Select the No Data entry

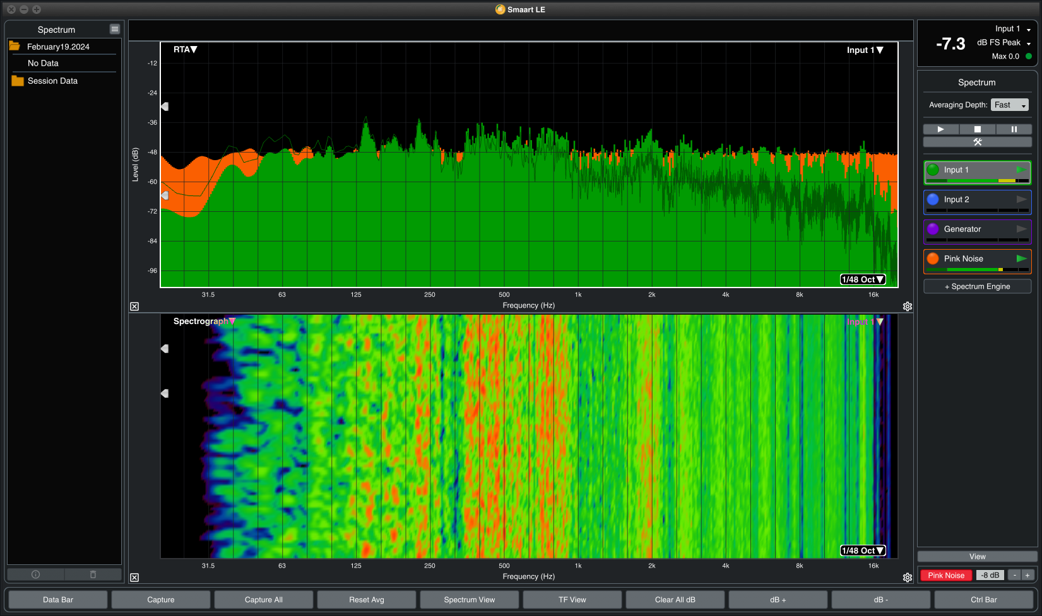pos(43,63)
